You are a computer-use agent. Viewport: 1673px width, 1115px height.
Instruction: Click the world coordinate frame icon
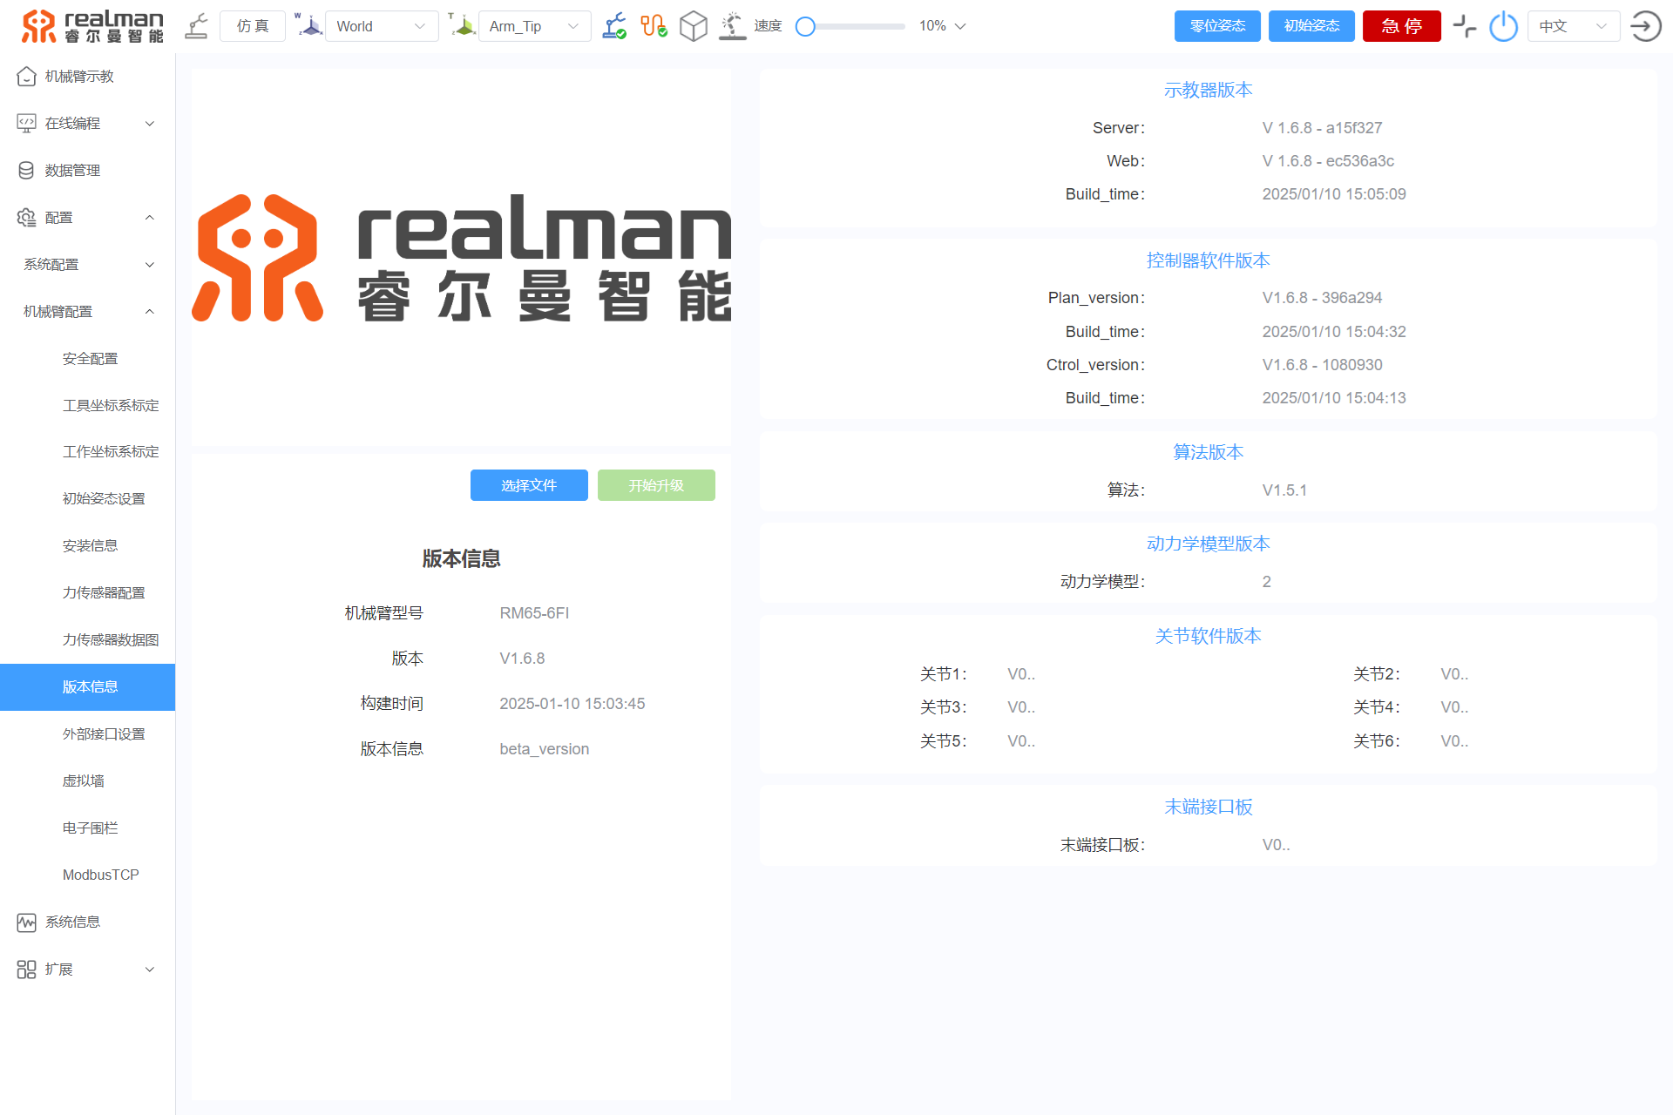308,25
